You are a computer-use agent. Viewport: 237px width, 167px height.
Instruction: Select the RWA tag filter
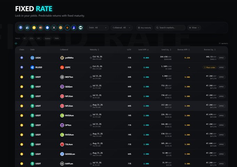[x=57, y=39]
